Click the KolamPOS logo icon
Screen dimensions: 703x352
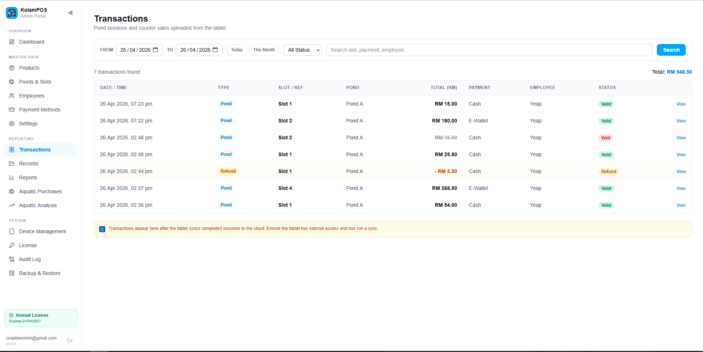click(12, 13)
